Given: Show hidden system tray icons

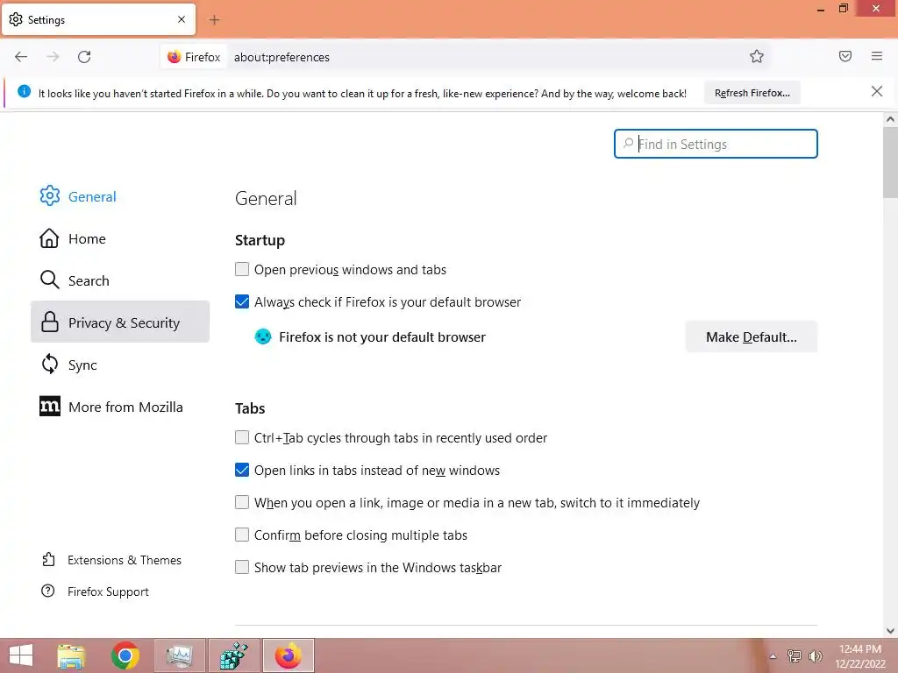Looking at the screenshot, I should (773, 656).
